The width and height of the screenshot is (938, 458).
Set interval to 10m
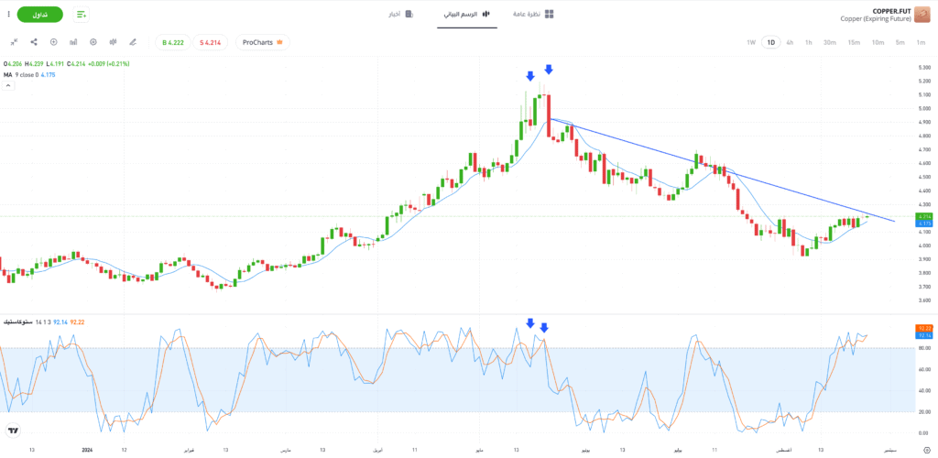(x=878, y=42)
